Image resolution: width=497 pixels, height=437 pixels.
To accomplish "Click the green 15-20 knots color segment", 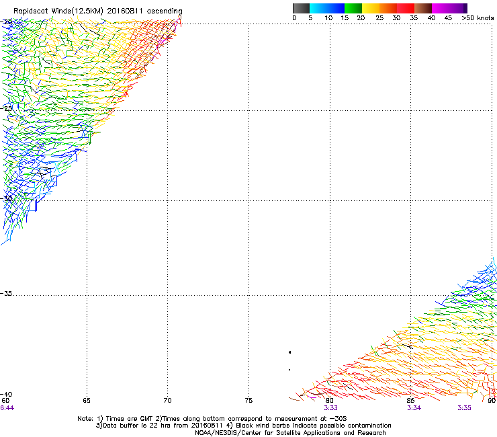I will [353, 8].
